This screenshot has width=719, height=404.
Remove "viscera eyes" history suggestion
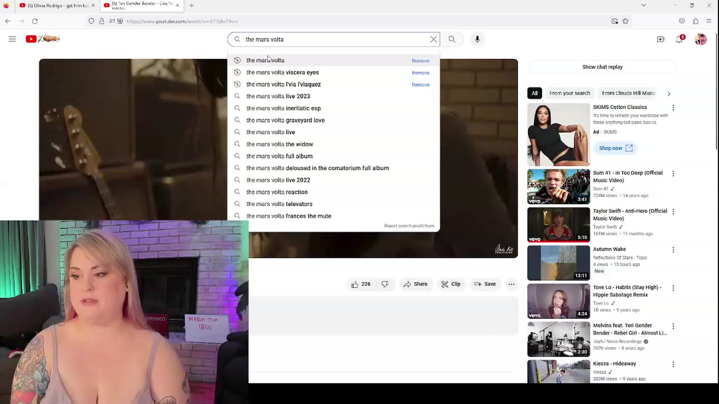[421, 73]
